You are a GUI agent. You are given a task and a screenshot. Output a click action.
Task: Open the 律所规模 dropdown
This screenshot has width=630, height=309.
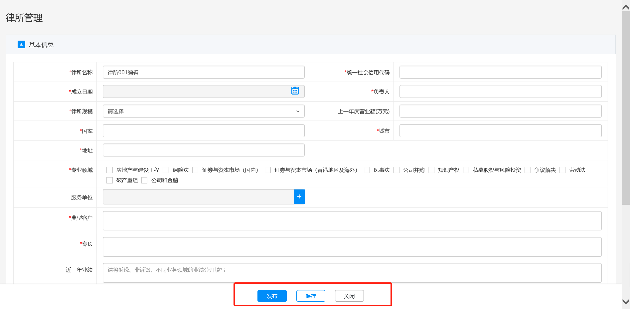pos(203,111)
